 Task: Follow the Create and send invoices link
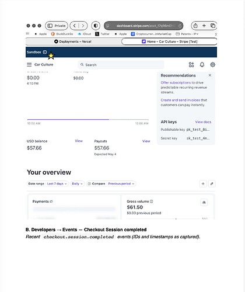[x=180, y=100]
